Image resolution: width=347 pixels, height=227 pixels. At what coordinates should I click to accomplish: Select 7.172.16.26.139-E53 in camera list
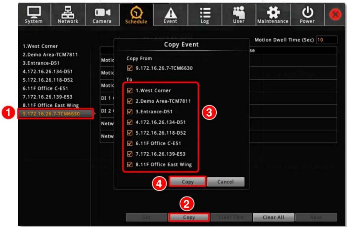click(x=48, y=97)
